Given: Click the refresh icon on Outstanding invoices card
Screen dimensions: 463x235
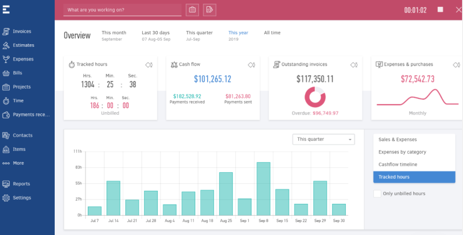Looking at the screenshot, I should (354, 65).
